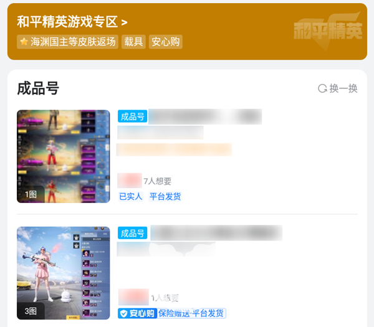The height and width of the screenshot is (327, 374).
Task: Click the chevron arrow after 和平精英游戏专区
Action: (x=124, y=23)
